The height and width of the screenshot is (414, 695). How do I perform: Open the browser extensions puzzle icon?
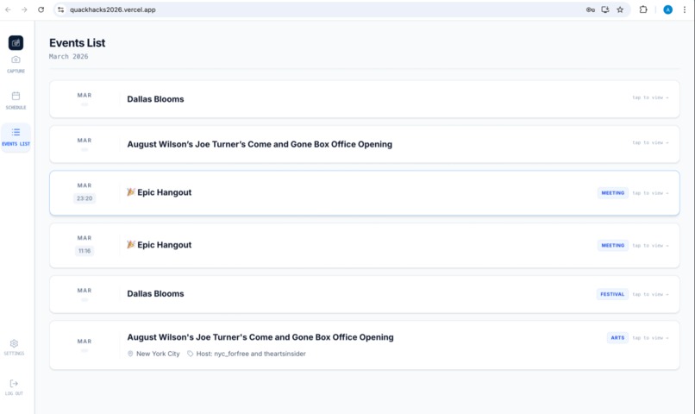[x=643, y=9]
